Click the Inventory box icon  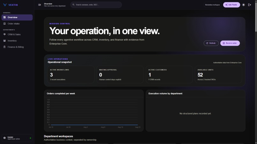4,41
